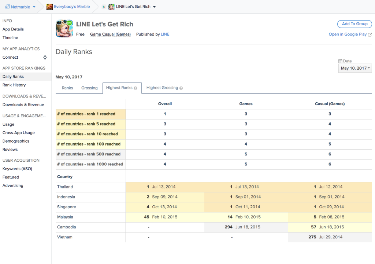The image size is (375, 264).
Task: Follow the LINE publisher link
Action: [165, 34]
